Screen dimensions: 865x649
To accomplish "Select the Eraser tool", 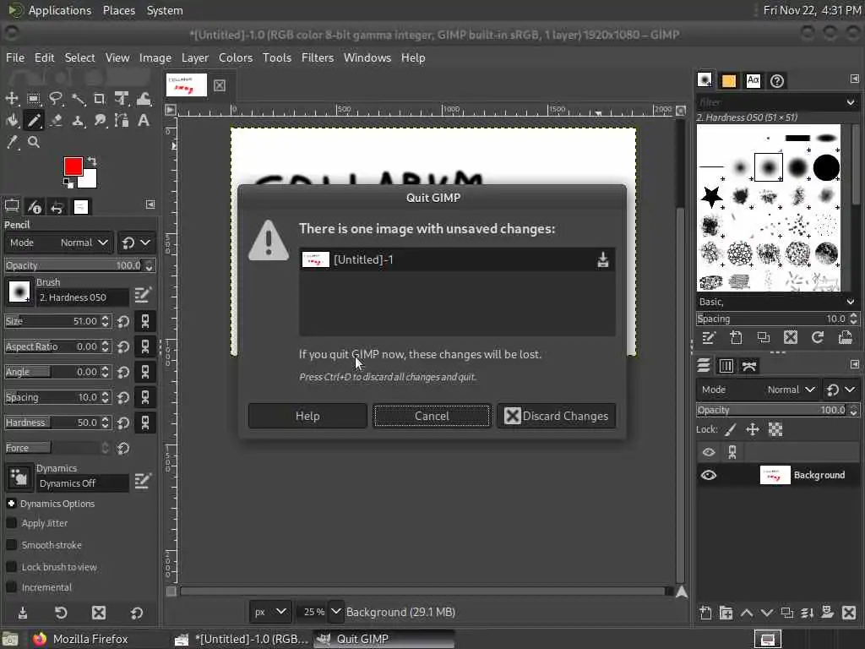I will pyautogui.click(x=56, y=120).
